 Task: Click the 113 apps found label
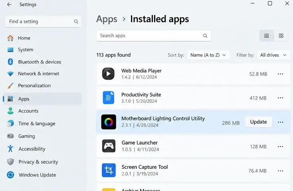113,55
